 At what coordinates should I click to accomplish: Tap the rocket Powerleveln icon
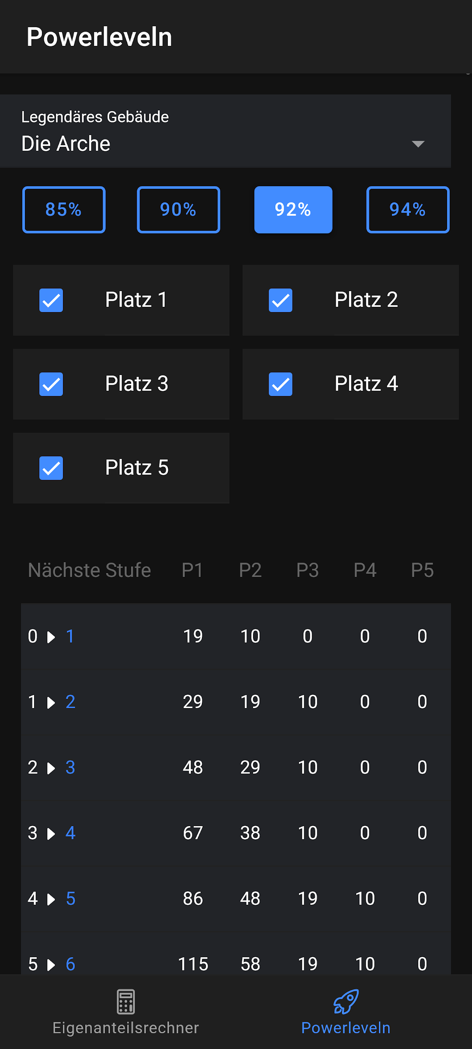click(346, 1001)
